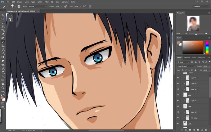Viewport: 211px width, 132px height.
Task: Change the screen mode
Action: point(3,107)
